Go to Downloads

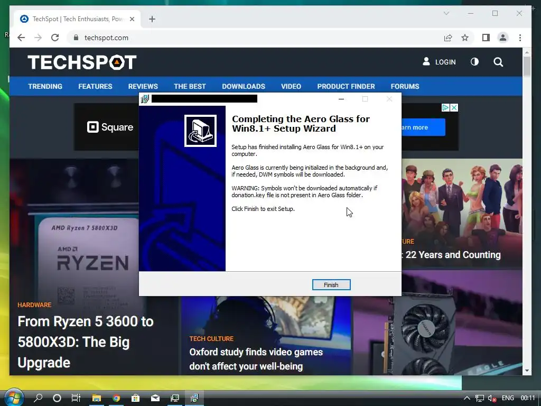[x=244, y=86]
